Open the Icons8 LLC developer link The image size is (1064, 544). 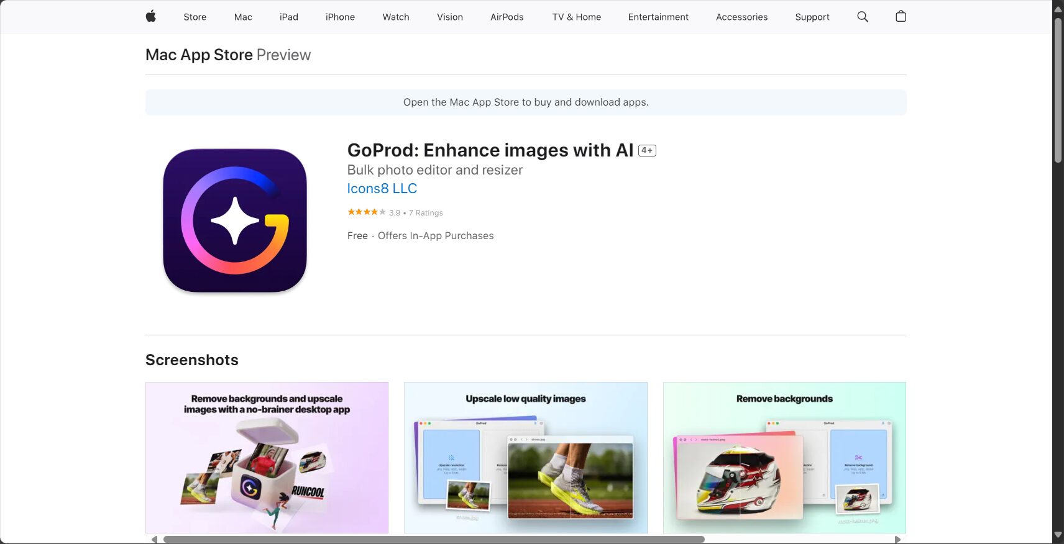[x=382, y=189]
